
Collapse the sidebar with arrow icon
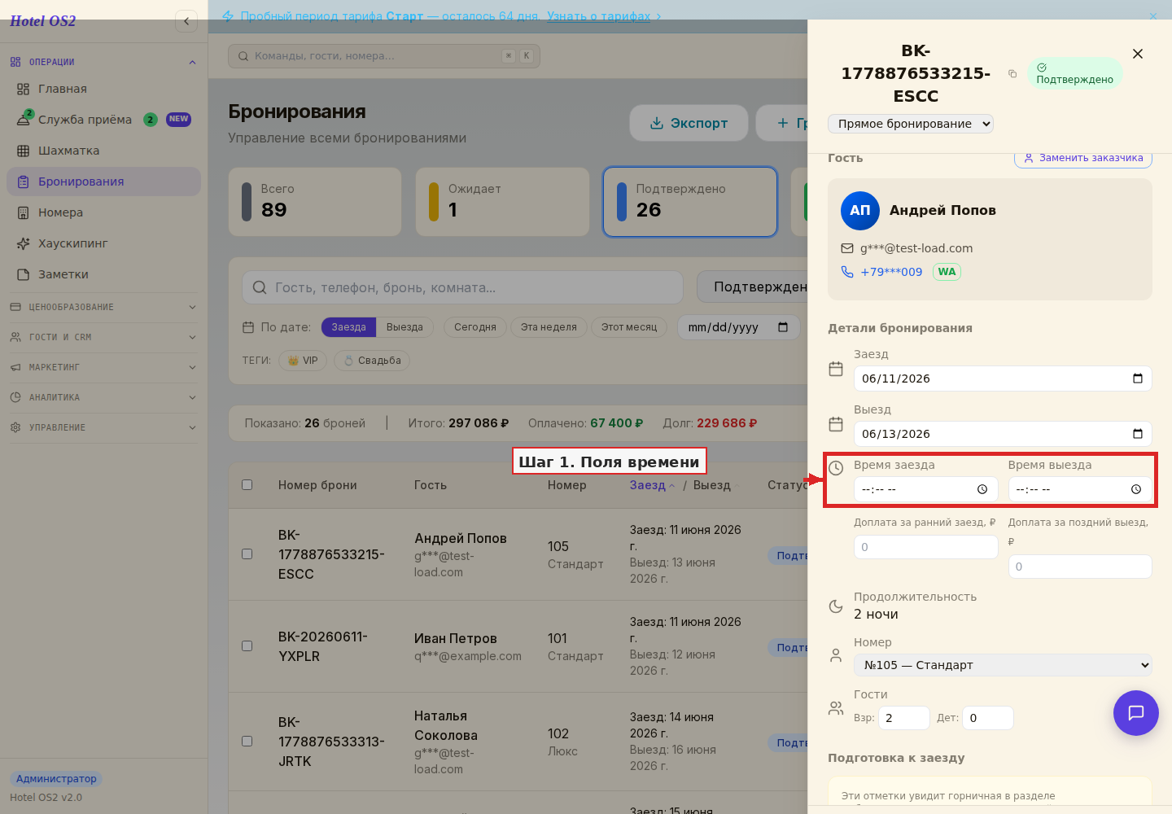pyautogui.click(x=186, y=21)
